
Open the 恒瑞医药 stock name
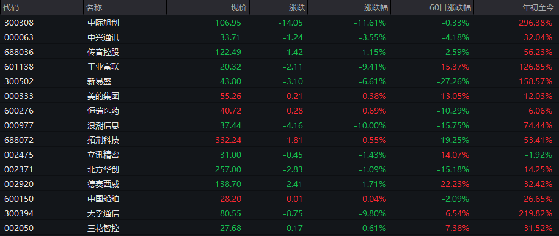(103, 111)
